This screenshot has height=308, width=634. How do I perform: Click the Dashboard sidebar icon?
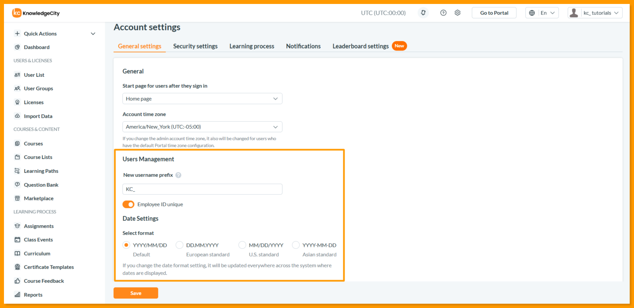pyautogui.click(x=17, y=47)
